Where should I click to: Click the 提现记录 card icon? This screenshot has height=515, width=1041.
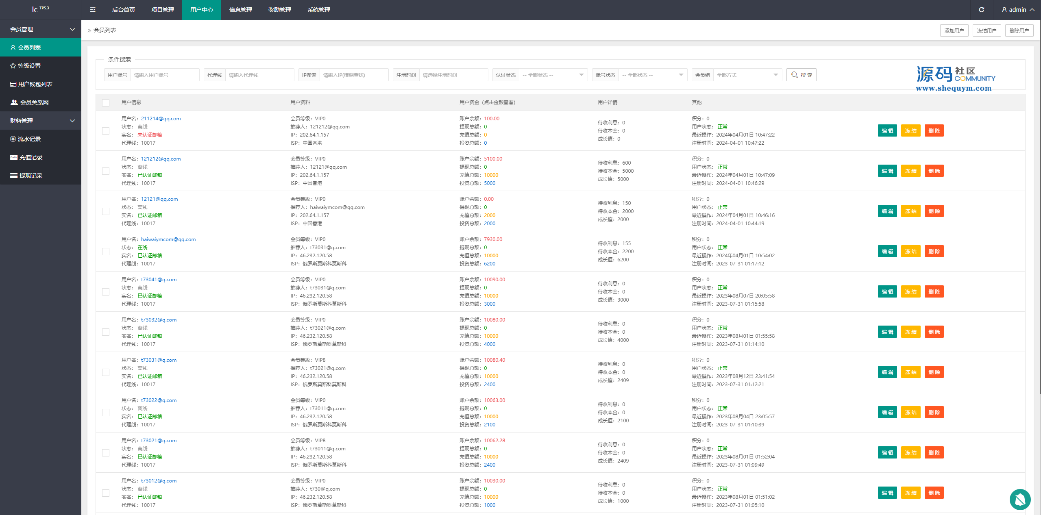pos(14,176)
